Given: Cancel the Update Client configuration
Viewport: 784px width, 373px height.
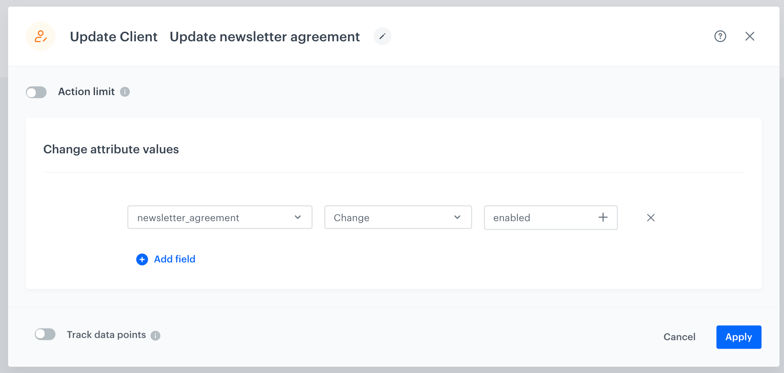Looking at the screenshot, I should pyautogui.click(x=679, y=337).
